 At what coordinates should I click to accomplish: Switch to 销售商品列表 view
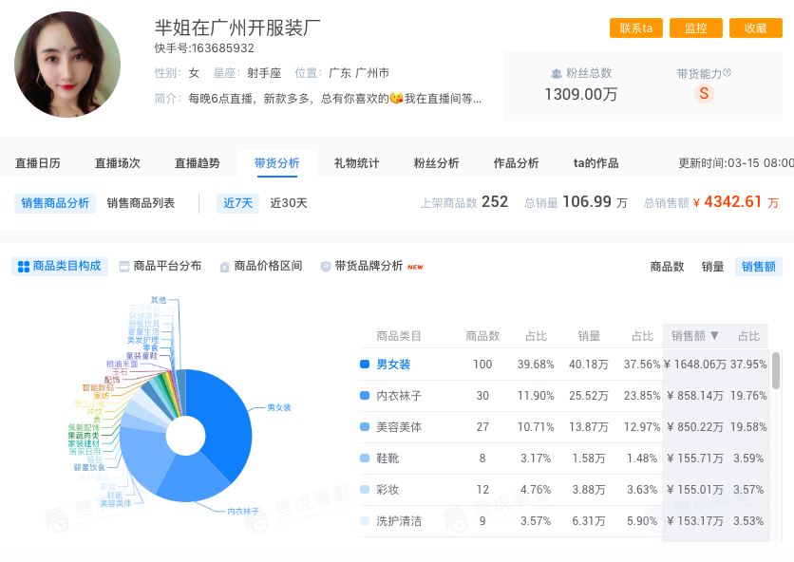click(141, 203)
